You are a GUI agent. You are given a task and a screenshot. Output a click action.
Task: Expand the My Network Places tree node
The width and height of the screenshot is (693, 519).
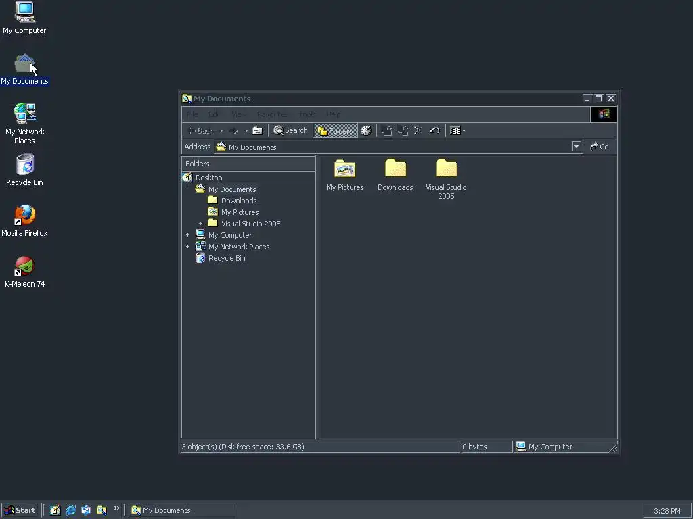tap(188, 247)
